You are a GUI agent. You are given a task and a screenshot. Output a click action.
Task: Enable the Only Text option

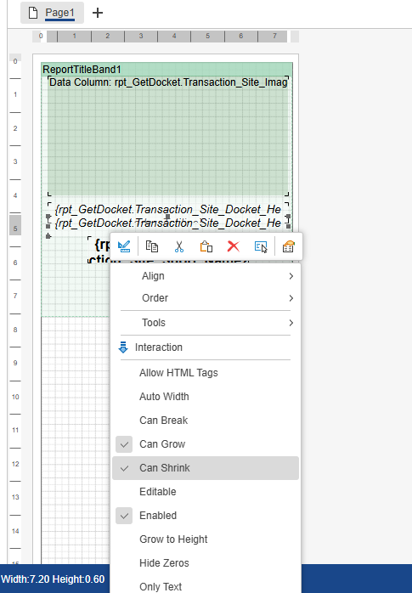point(206,586)
